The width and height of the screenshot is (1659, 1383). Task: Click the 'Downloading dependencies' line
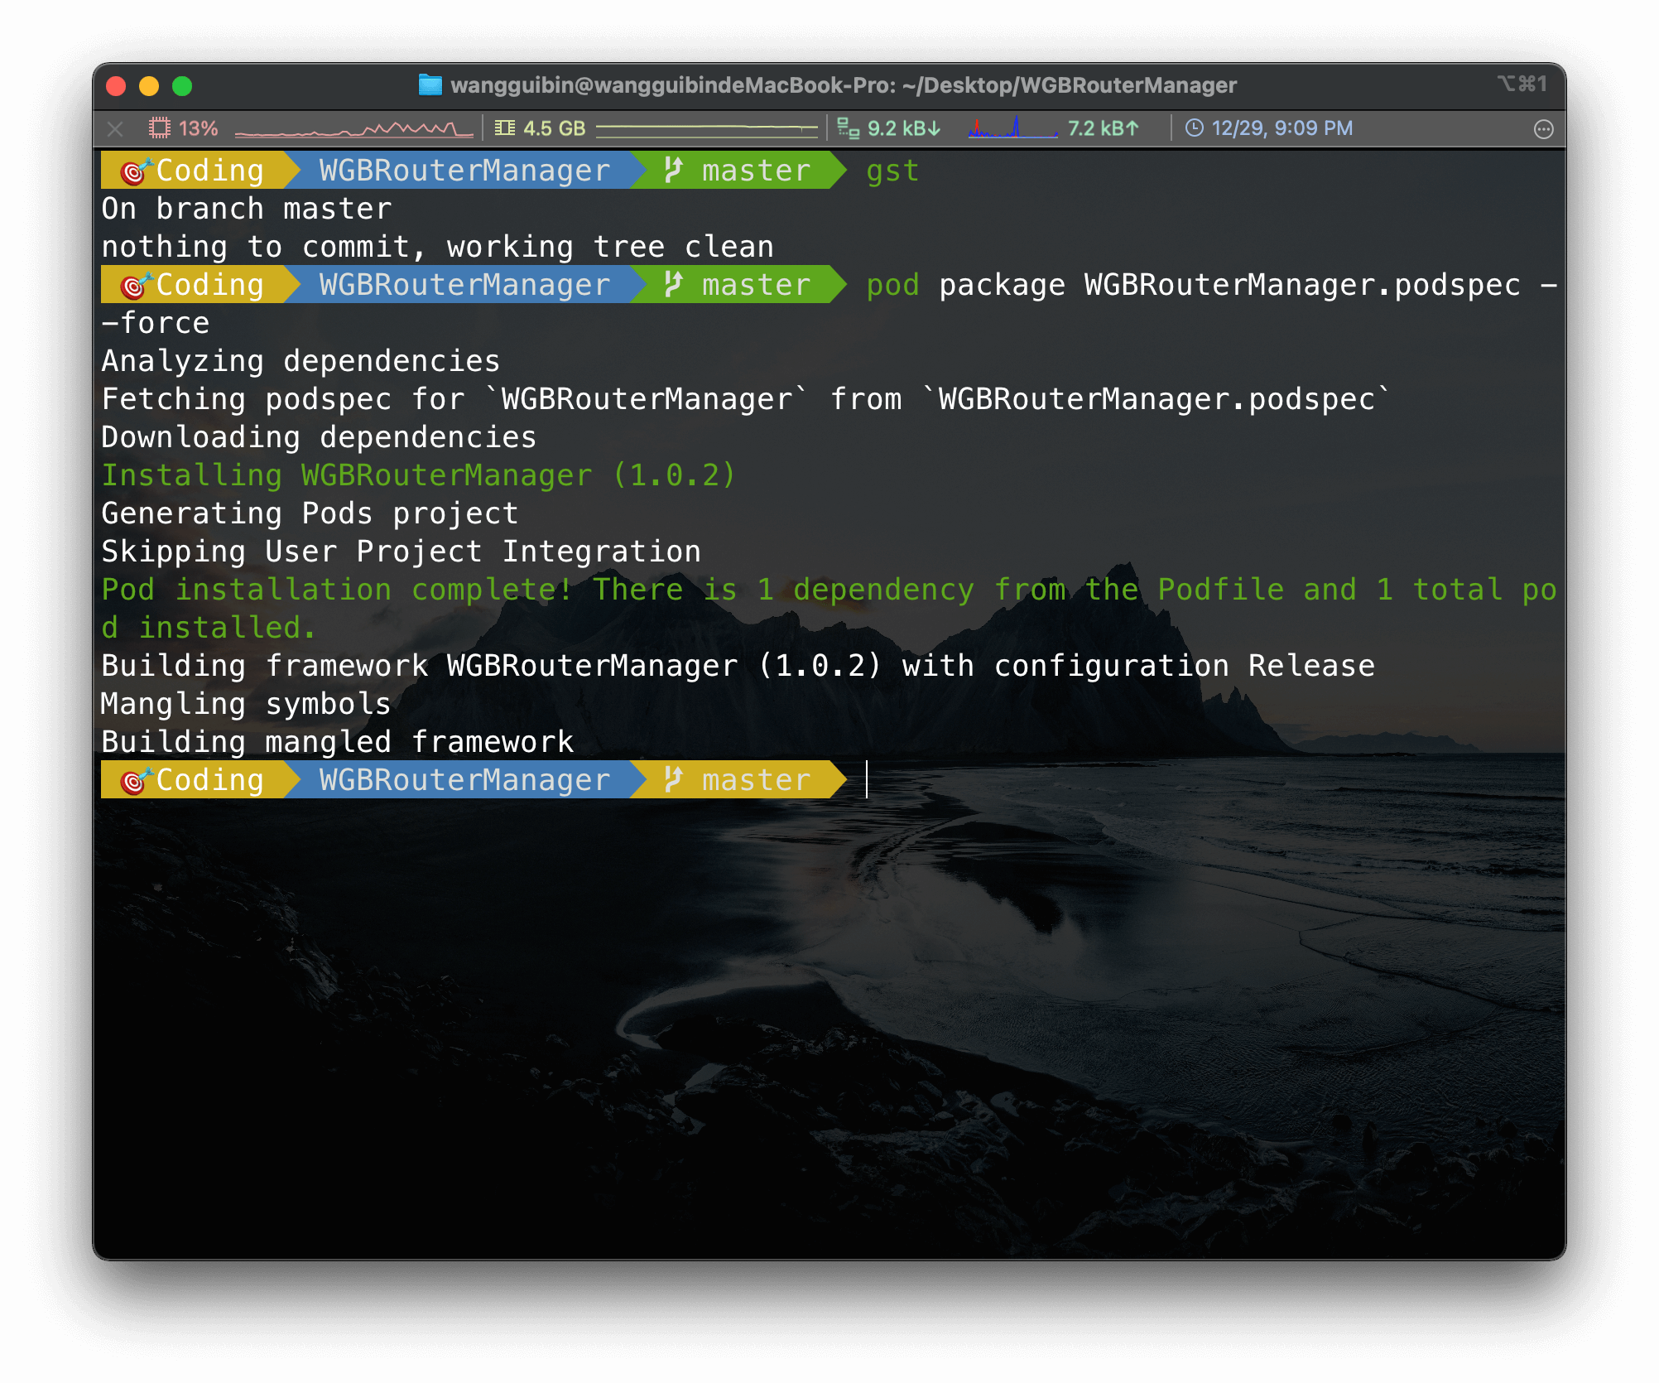click(x=319, y=437)
